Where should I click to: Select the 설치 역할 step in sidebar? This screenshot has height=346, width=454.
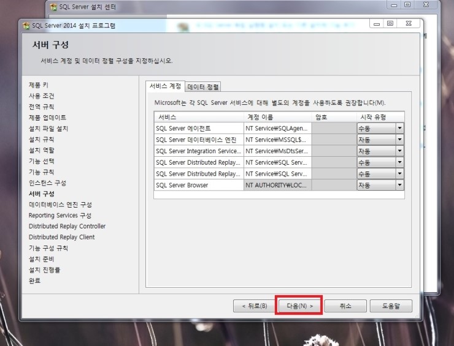41,150
